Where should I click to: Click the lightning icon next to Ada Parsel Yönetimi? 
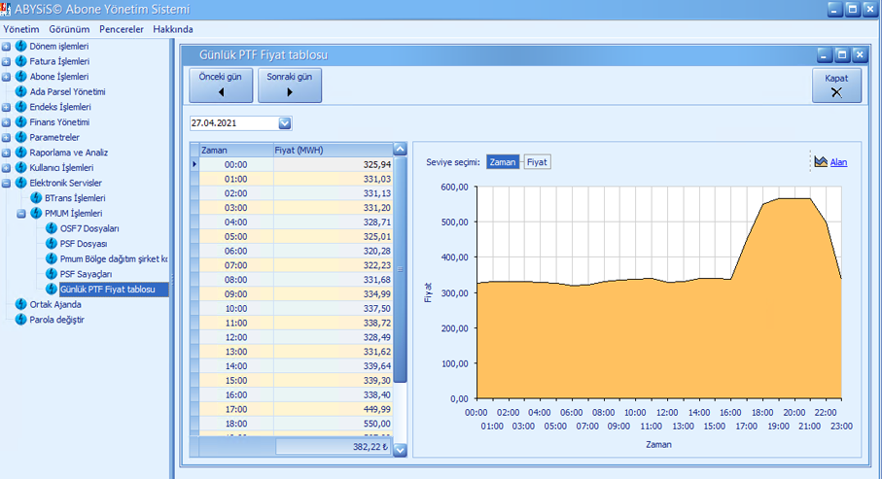(20, 91)
